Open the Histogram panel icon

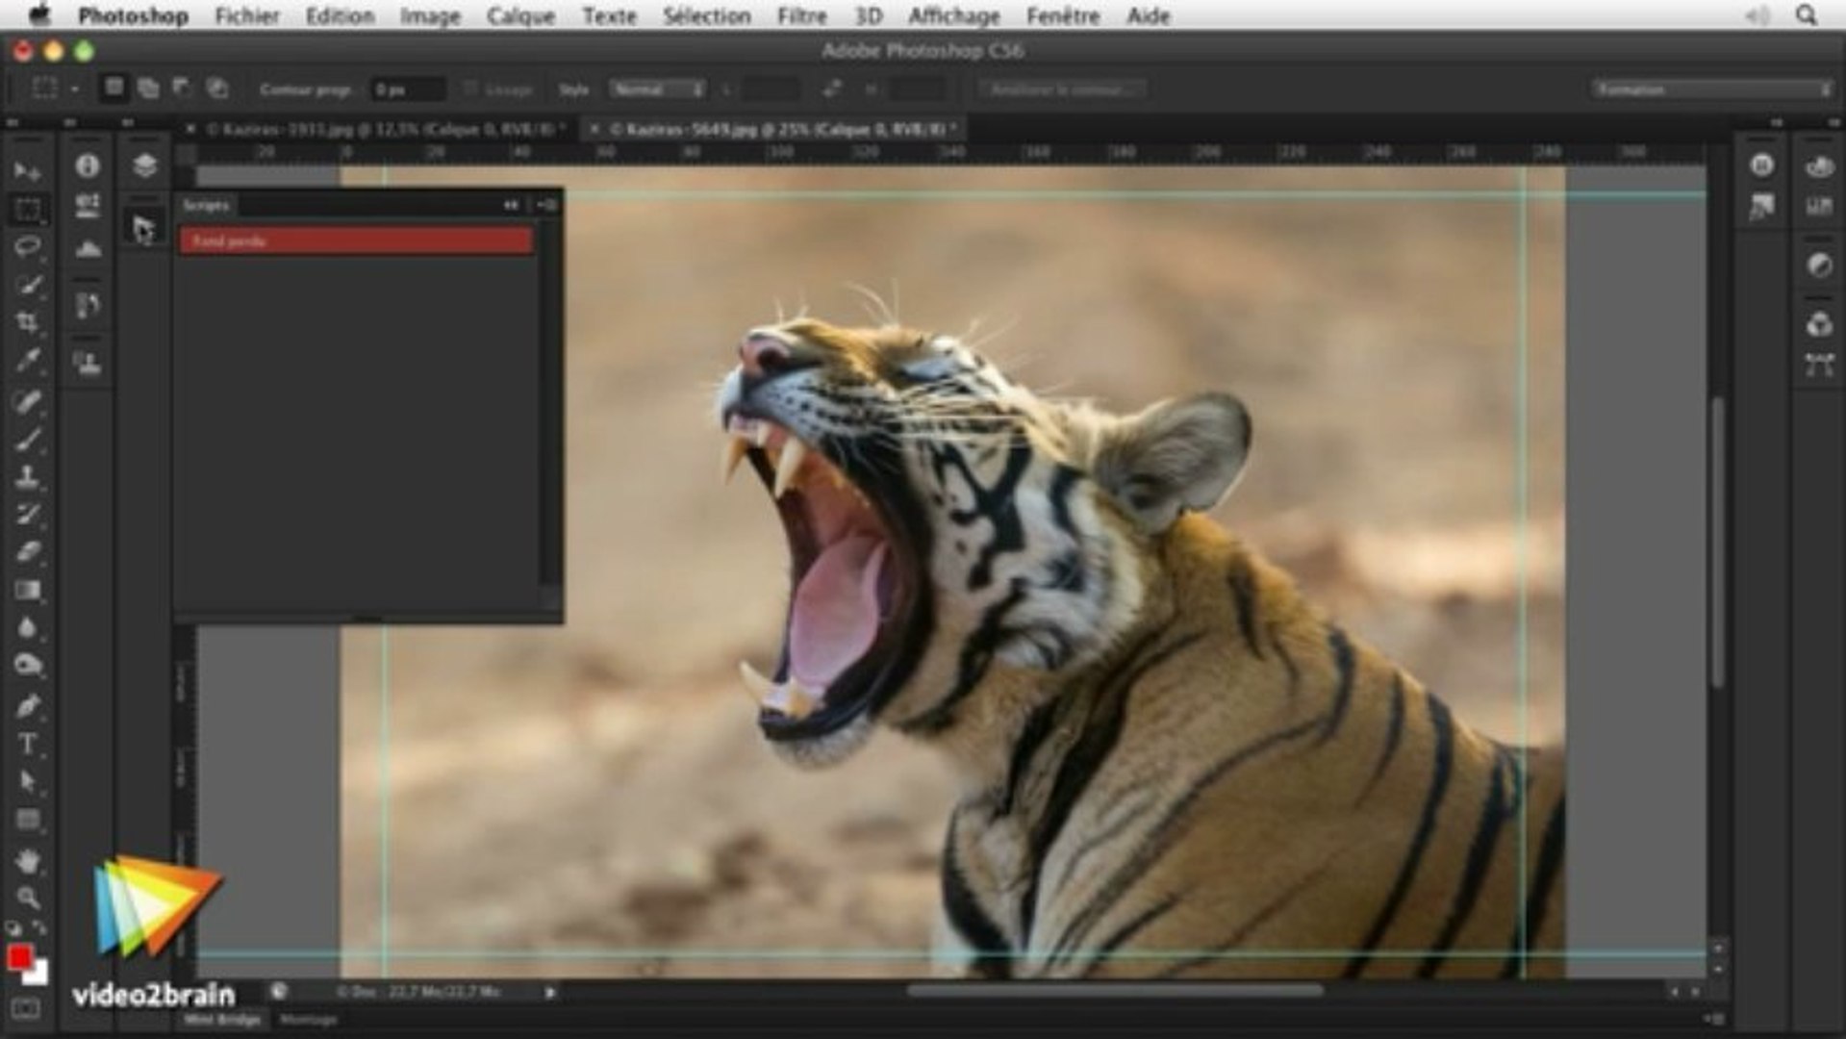pyautogui.click(x=88, y=248)
